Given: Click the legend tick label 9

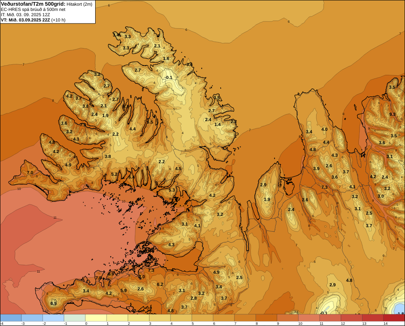Looking at the screenshot, I should coord(278,324).
